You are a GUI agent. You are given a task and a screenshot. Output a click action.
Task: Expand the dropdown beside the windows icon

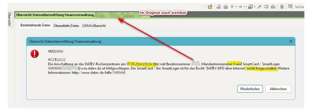(x=255, y=7)
